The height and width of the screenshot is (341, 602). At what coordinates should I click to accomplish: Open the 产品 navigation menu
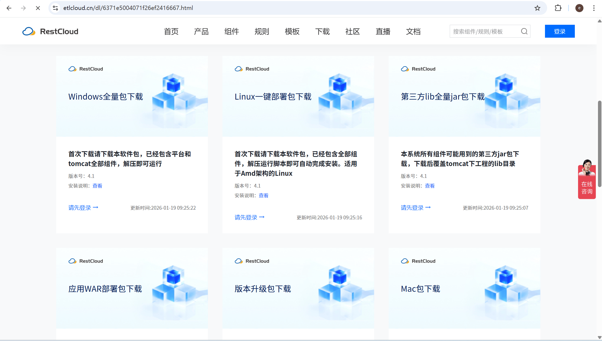pyautogui.click(x=201, y=31)
